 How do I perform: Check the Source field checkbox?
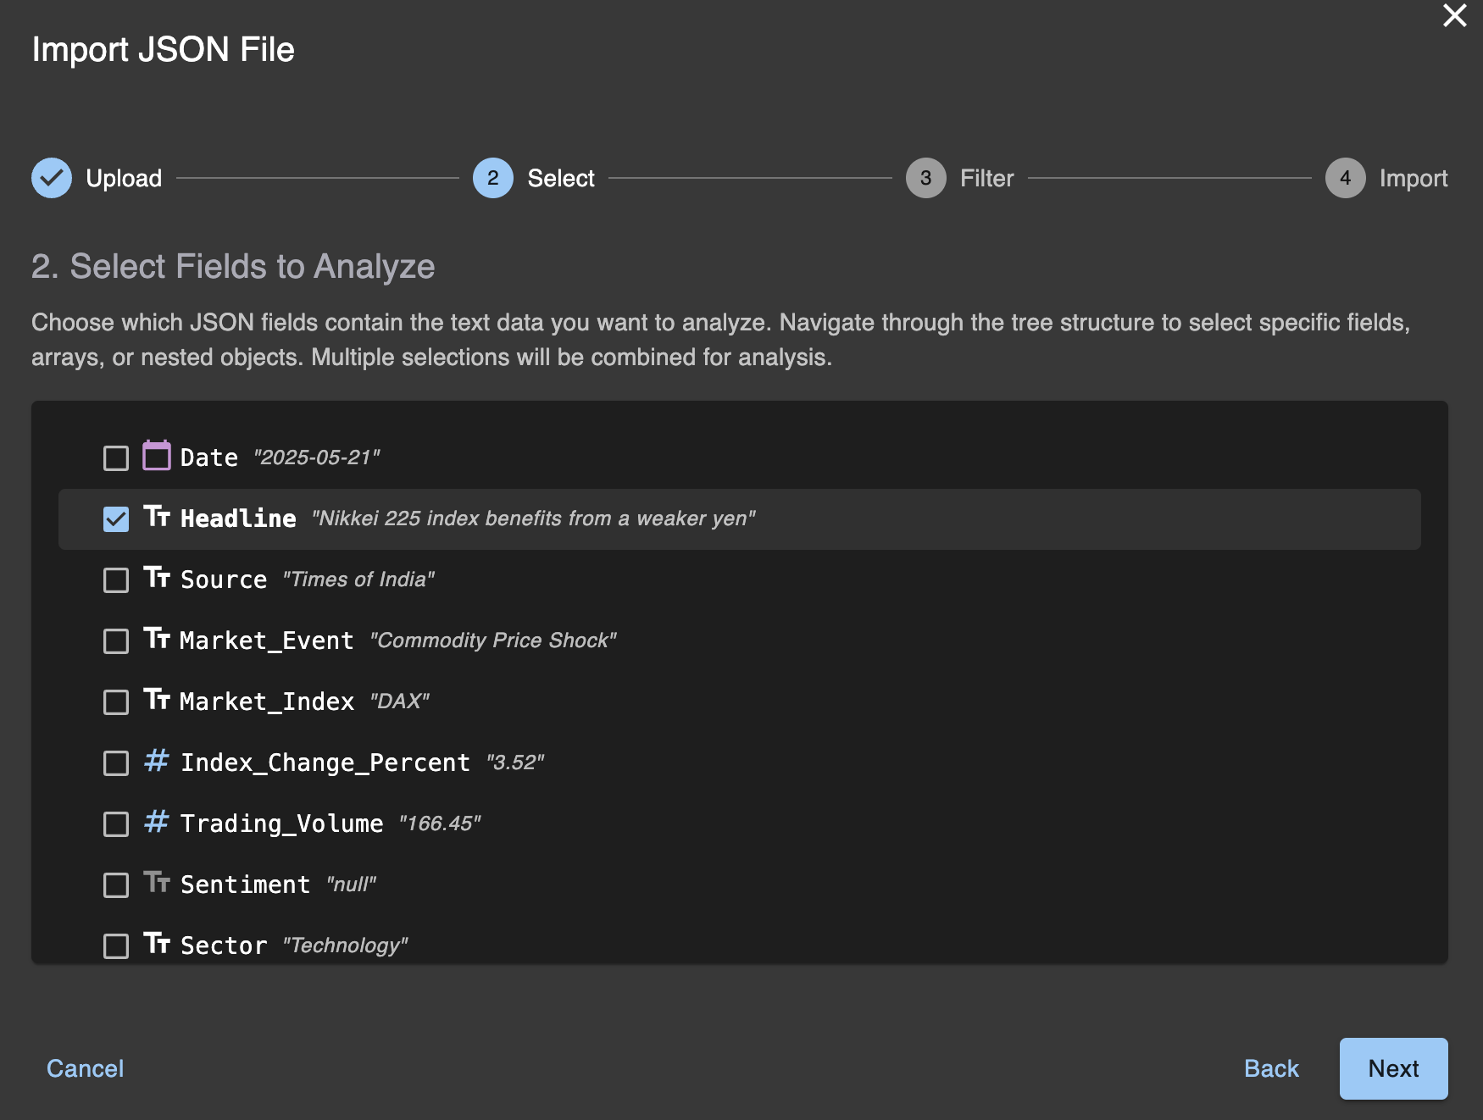115,579
